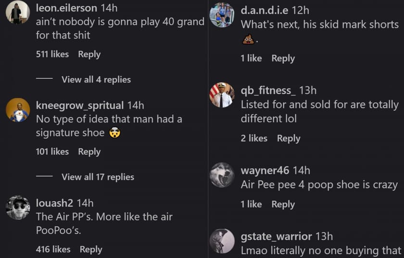Expand View all 17 replies
The height and width of the screenshot is (258, 404).
coord(98,177)
